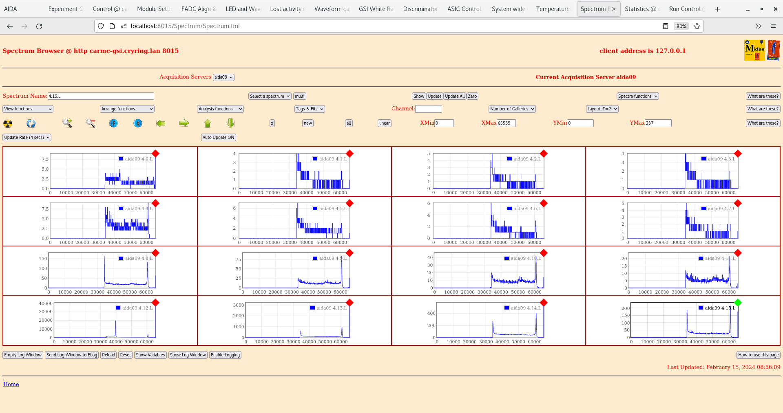The height and width of the screenshot is (413, 783).
Task: Click the YMax input field
Action: pyautogui.click(x=658, y=123)
